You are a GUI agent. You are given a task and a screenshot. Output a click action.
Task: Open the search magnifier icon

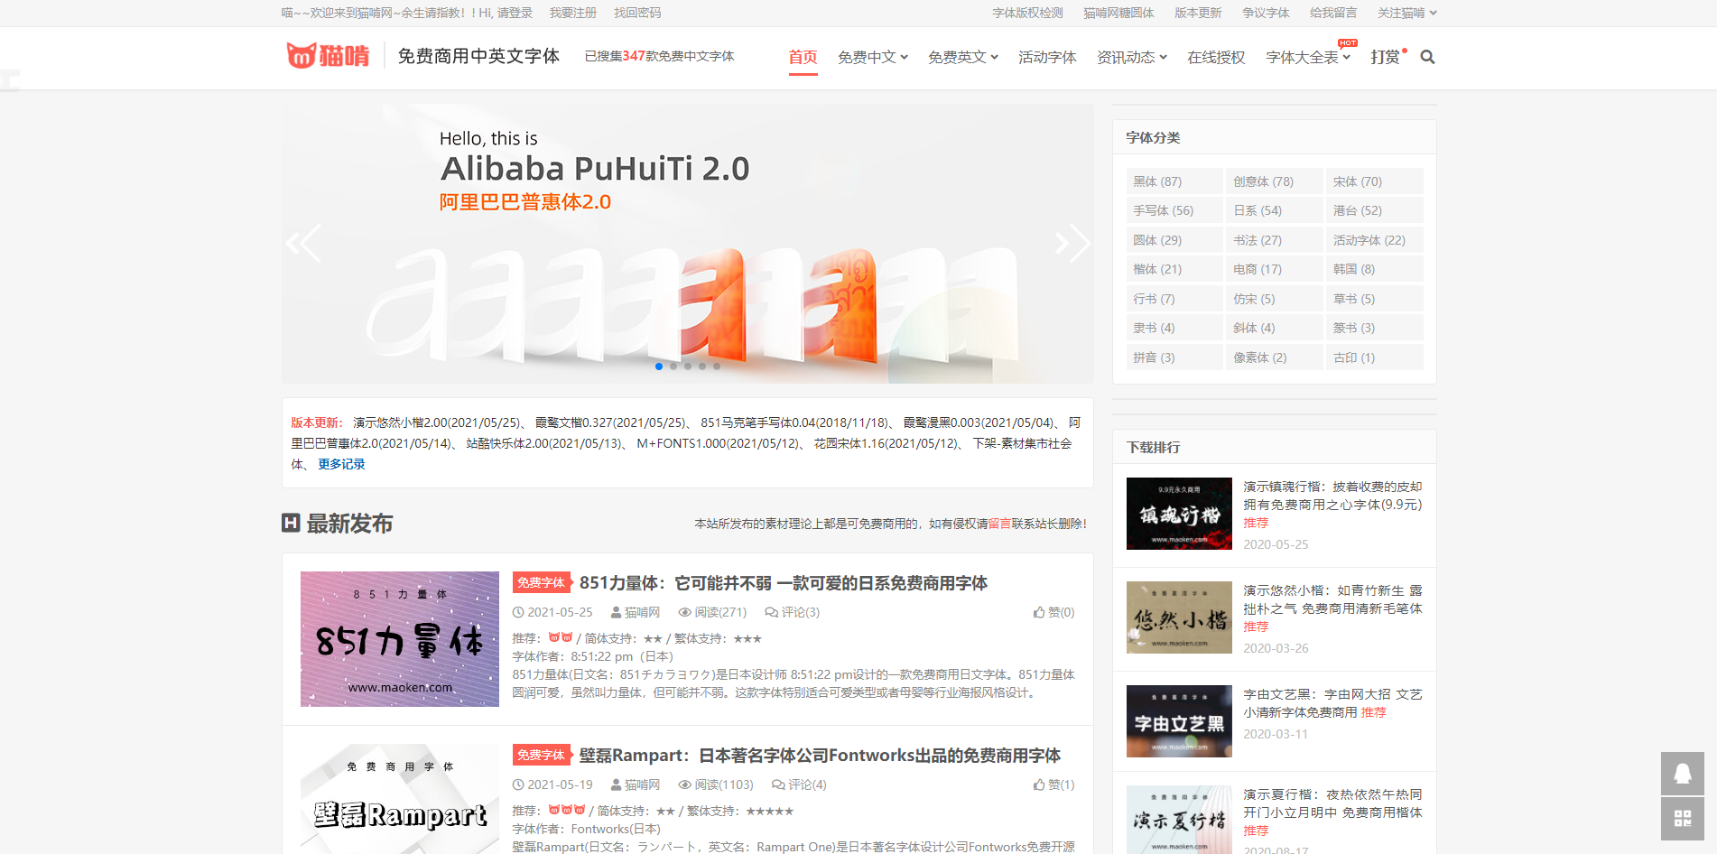point(1427,57)
